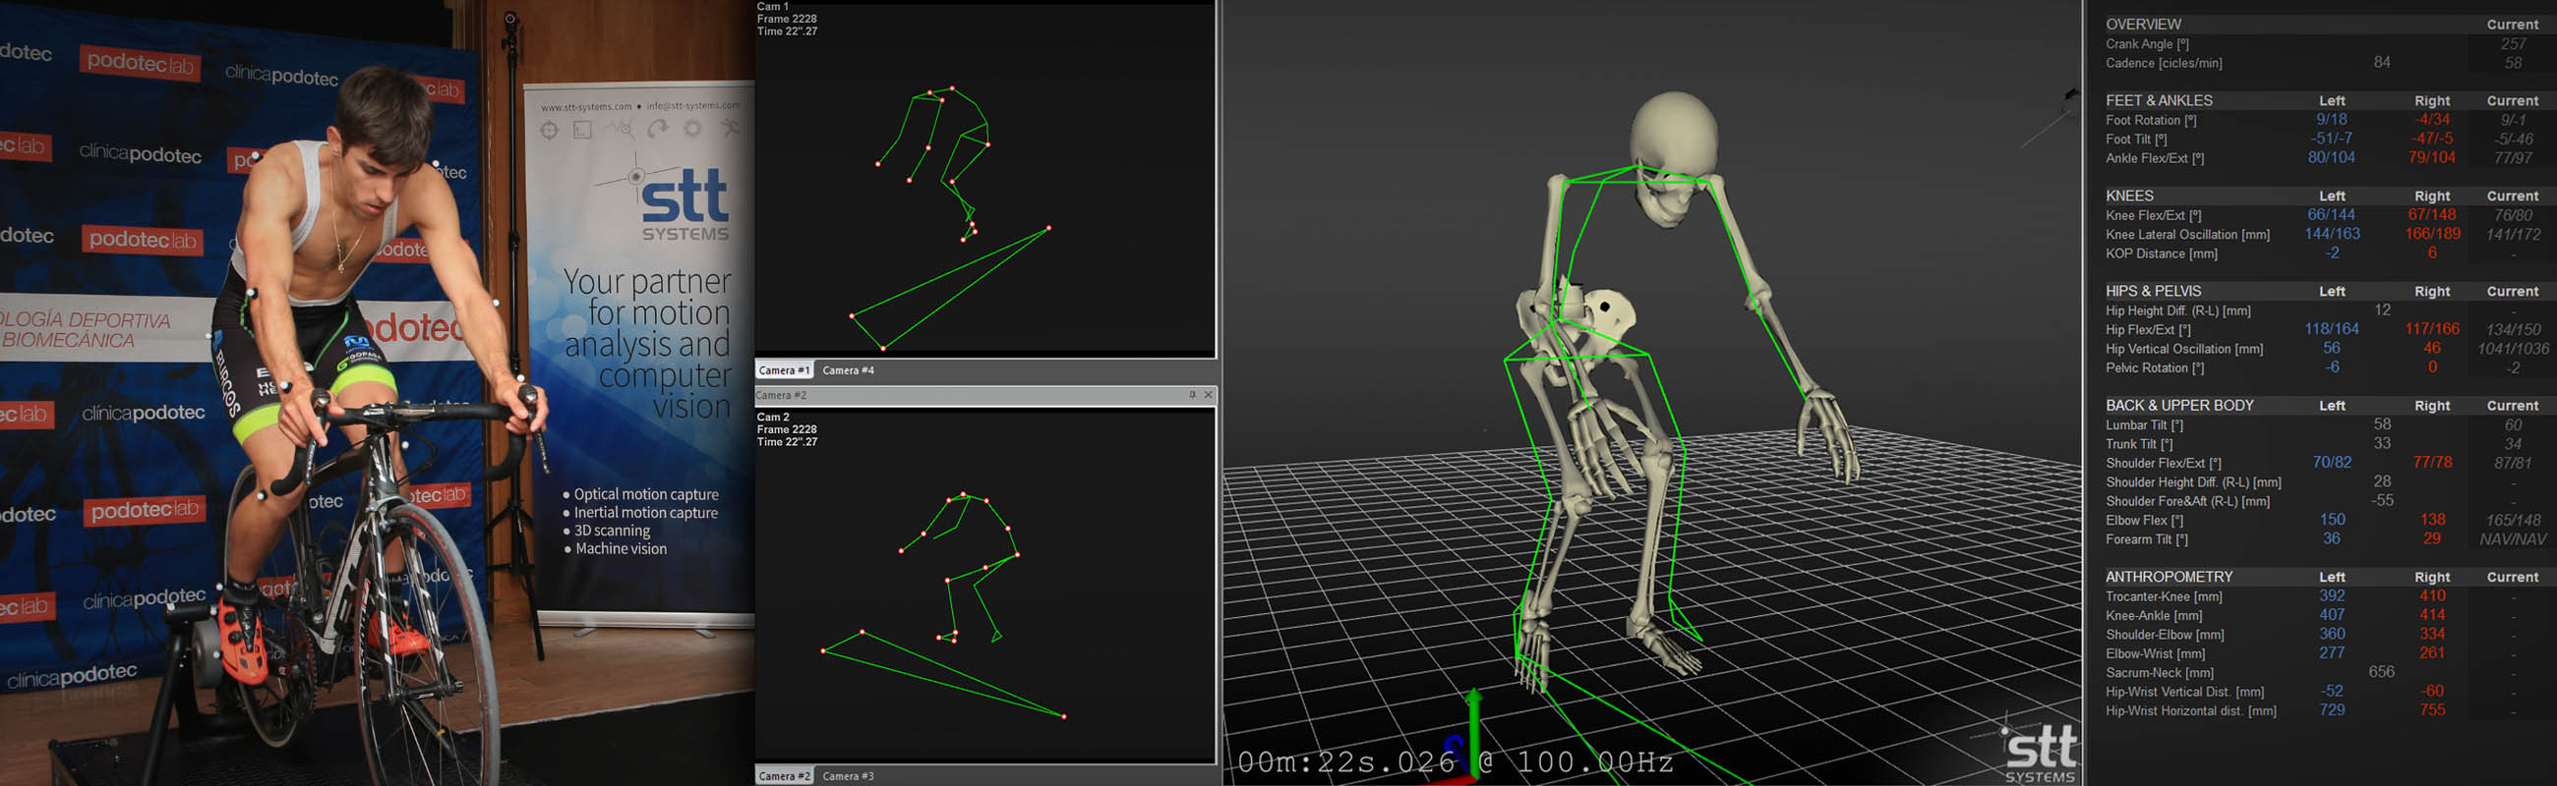The image size is (2557, 786).
Task: Select the camera object in the 3D viewport
Action: (x=2069, y=95)
